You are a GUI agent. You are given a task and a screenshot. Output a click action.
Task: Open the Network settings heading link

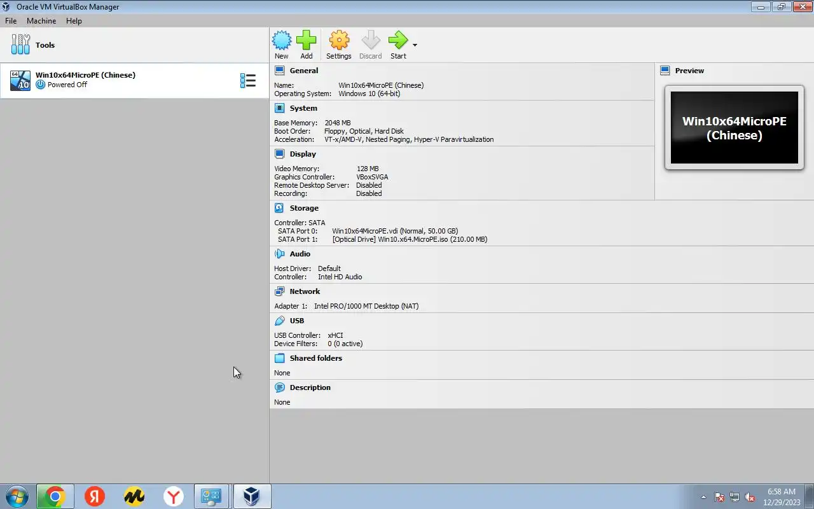tap(305, 291)
